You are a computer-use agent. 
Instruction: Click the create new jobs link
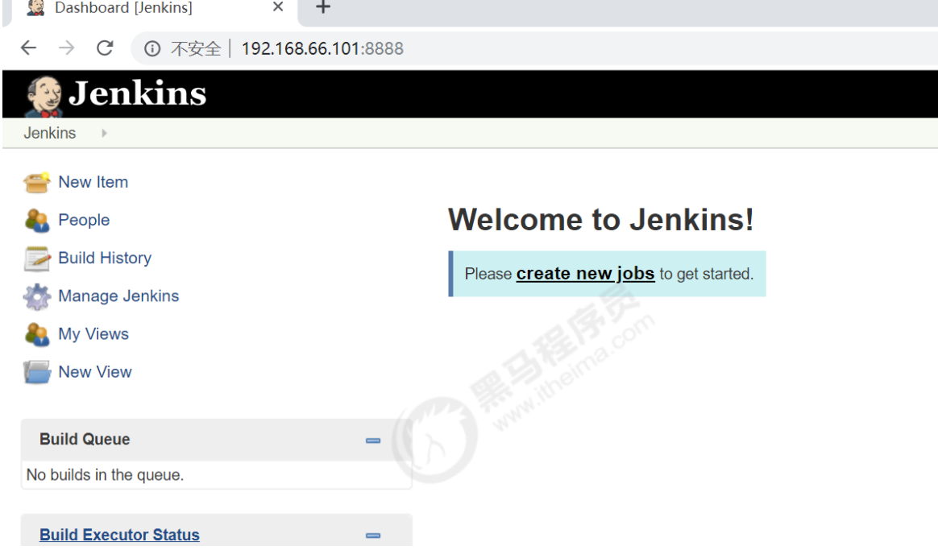585,274
